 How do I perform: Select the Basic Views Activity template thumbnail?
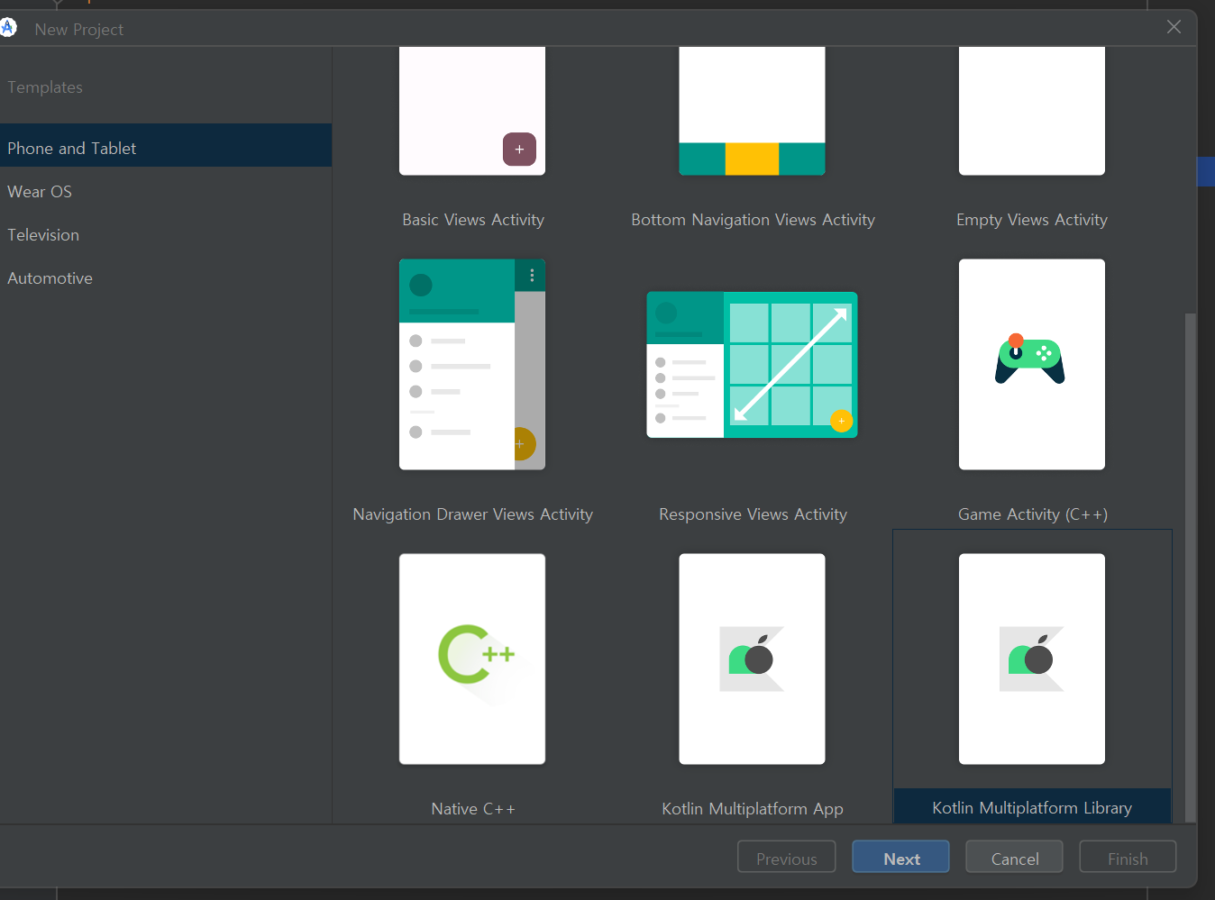[x=472, y=111]
